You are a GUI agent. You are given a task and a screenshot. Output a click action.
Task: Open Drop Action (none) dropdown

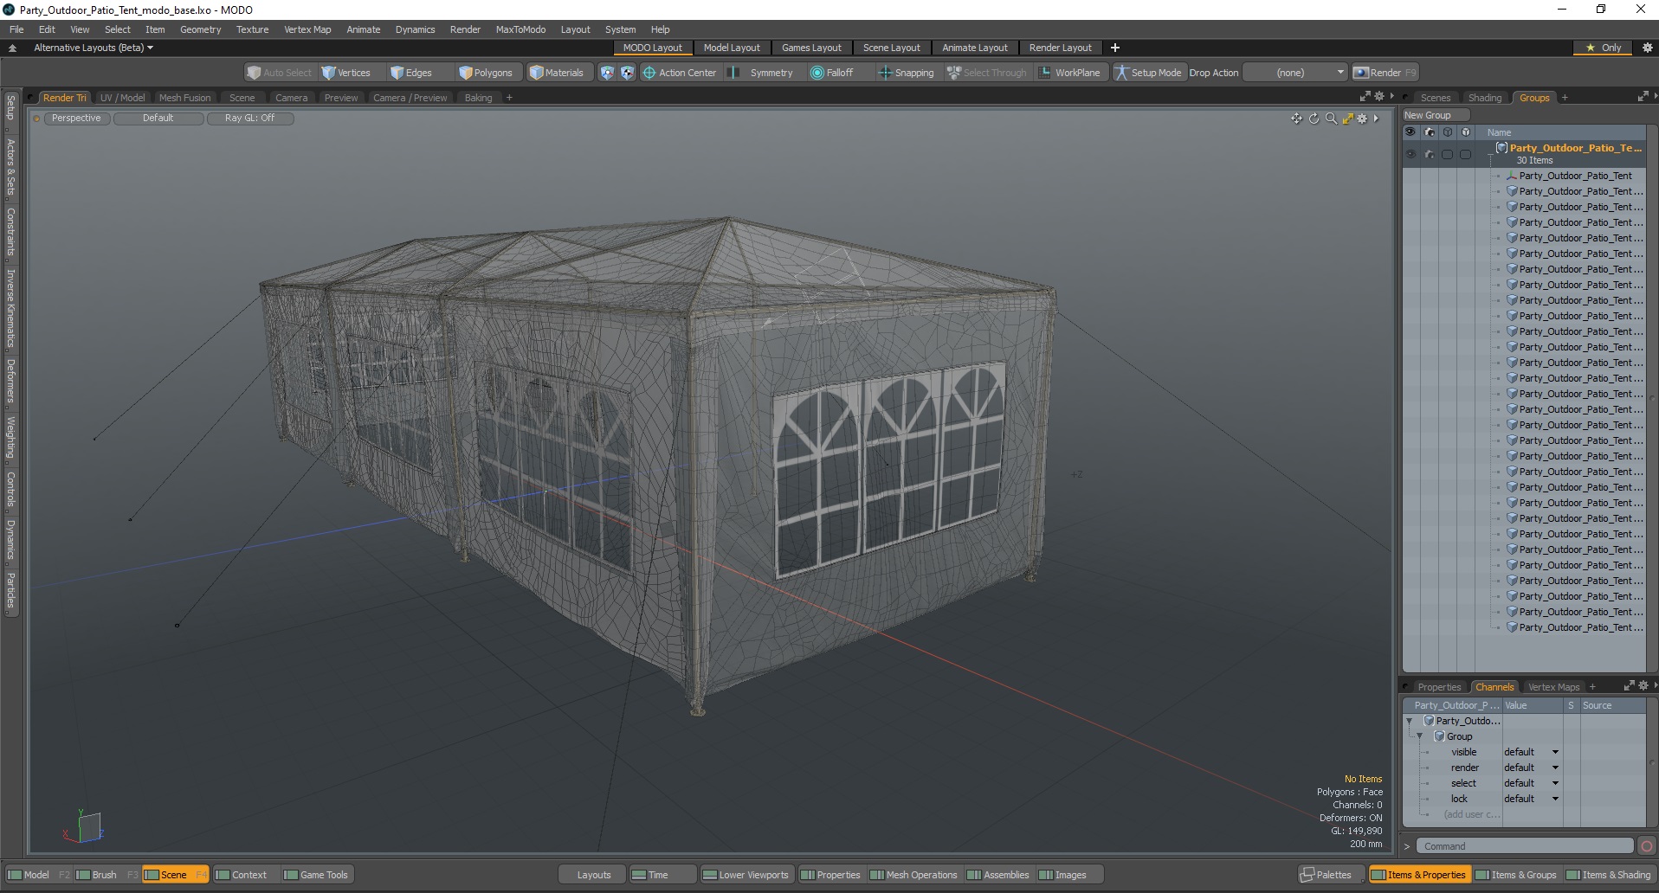pos(1296,73)
